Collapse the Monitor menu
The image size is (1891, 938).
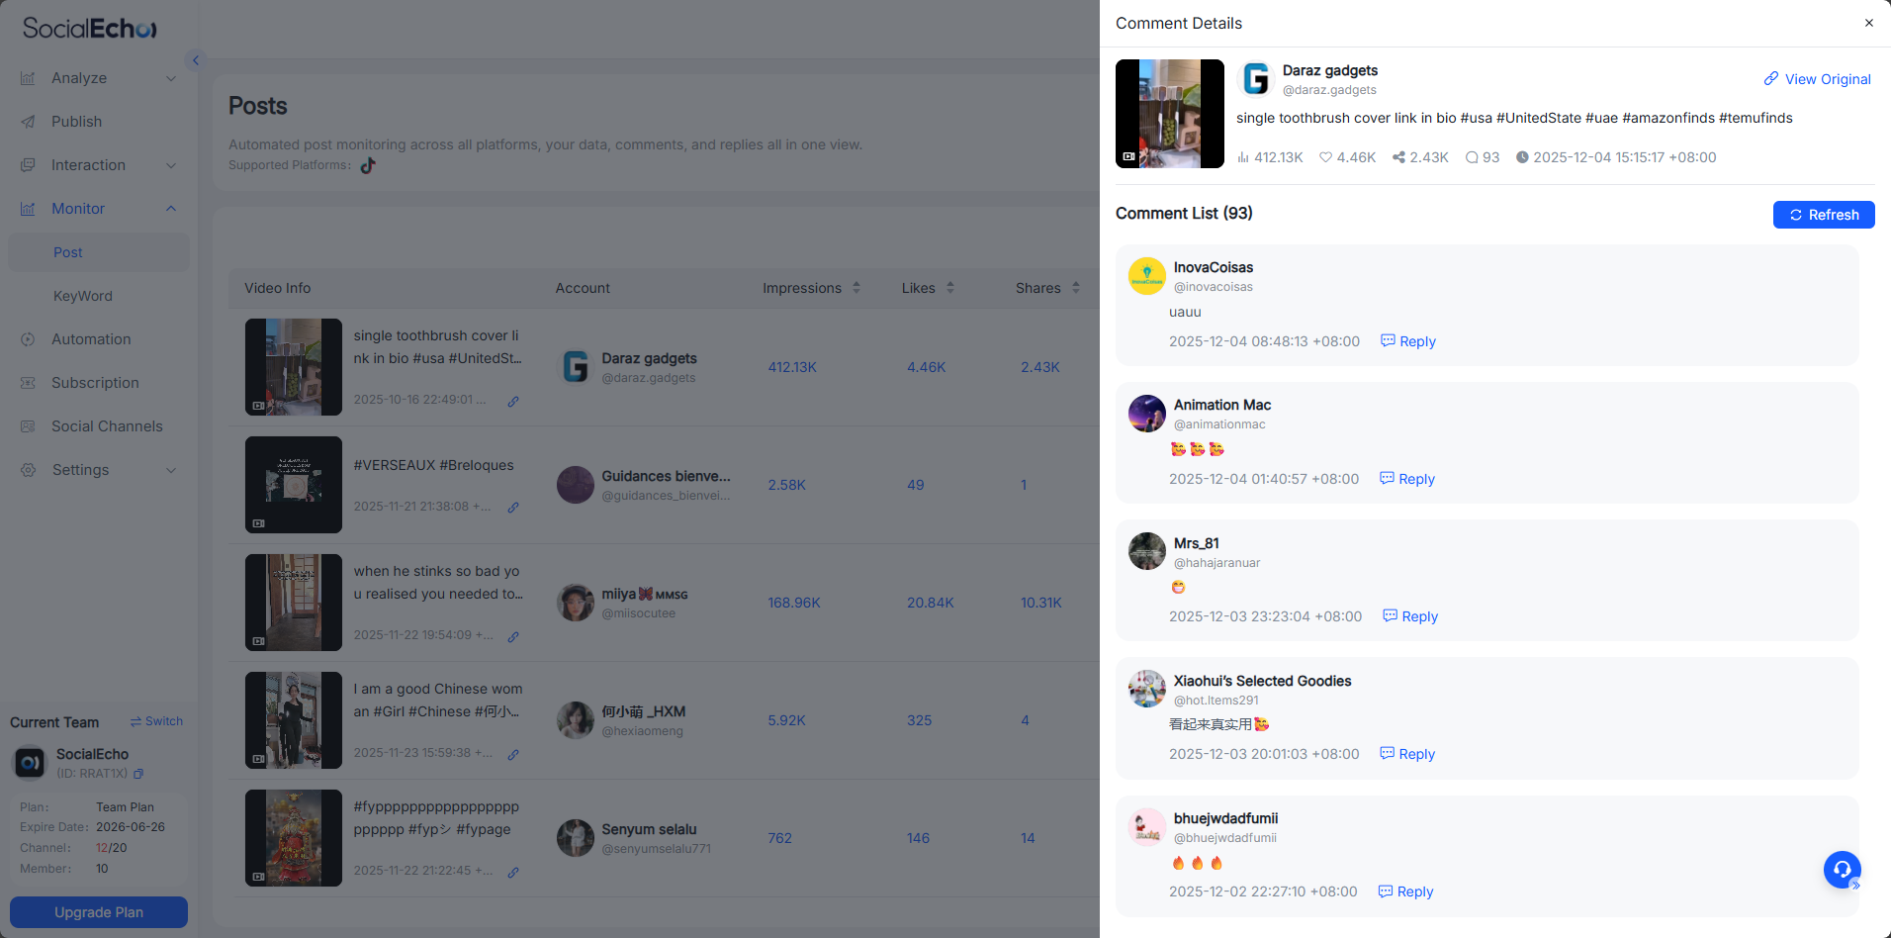coord(99,209)
